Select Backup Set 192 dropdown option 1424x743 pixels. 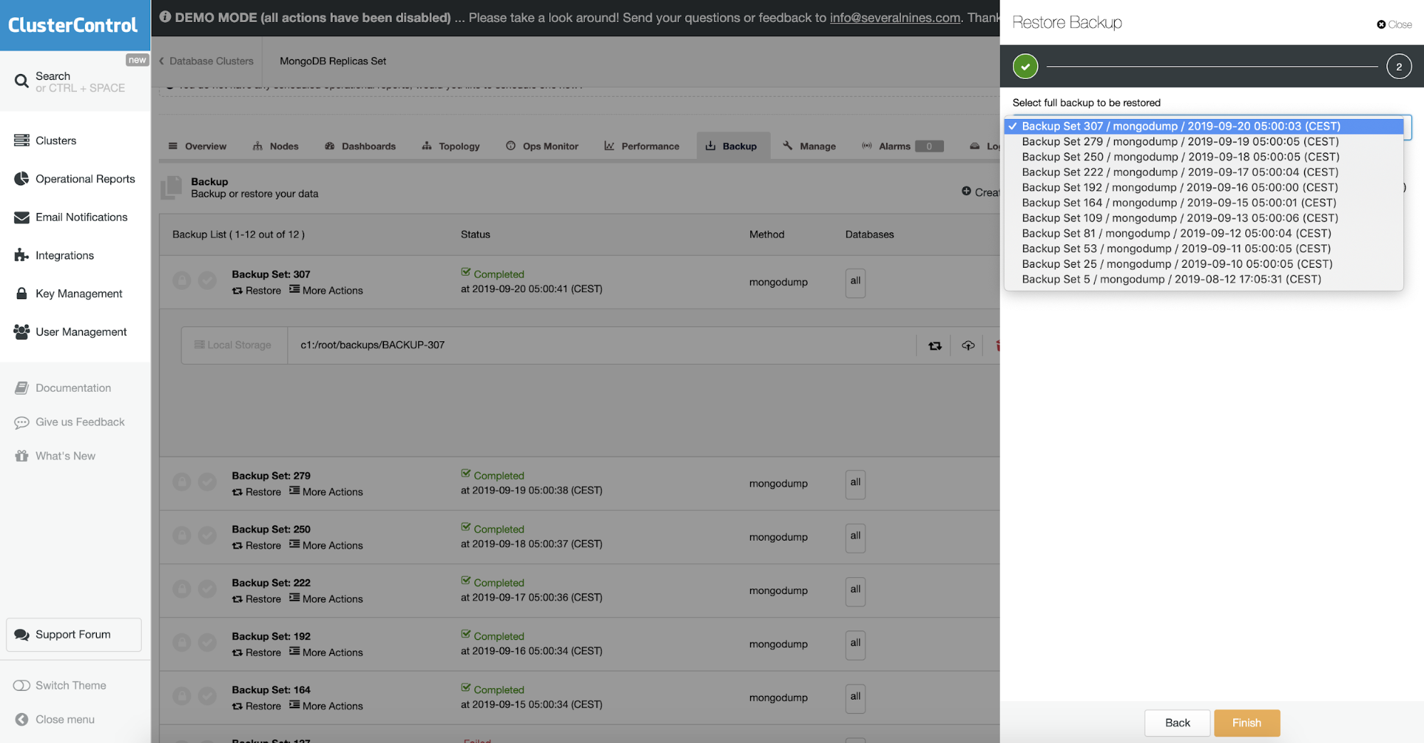click(x=1204, y=187)
